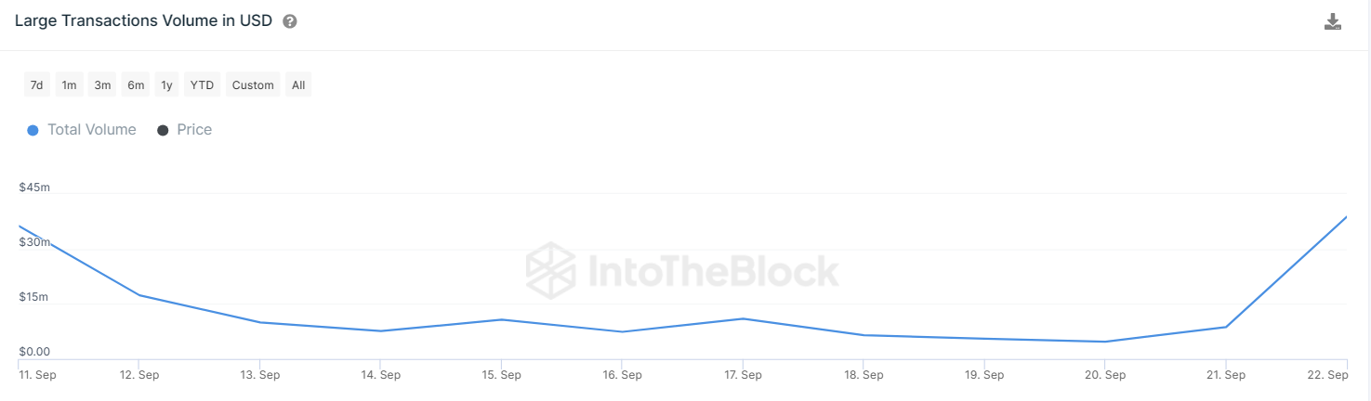Toggle the Price series visibility
The height and width of the screenshot is (401, 1371).
point(194,130)
